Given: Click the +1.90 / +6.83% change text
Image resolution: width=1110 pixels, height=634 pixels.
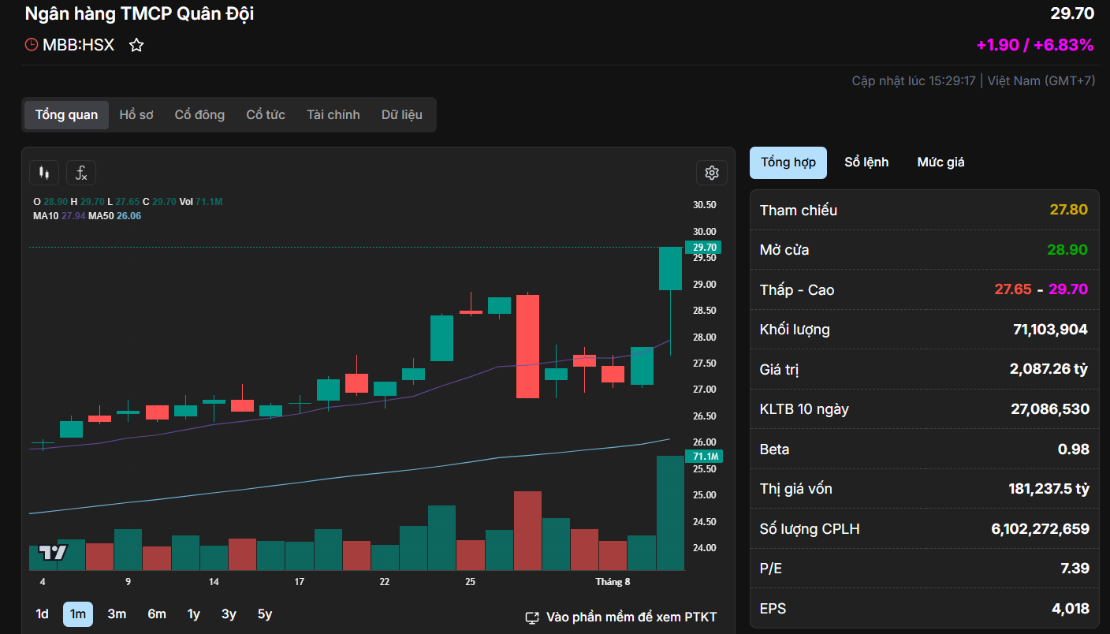Looking at the screenshot, I should pos(1035,45).
